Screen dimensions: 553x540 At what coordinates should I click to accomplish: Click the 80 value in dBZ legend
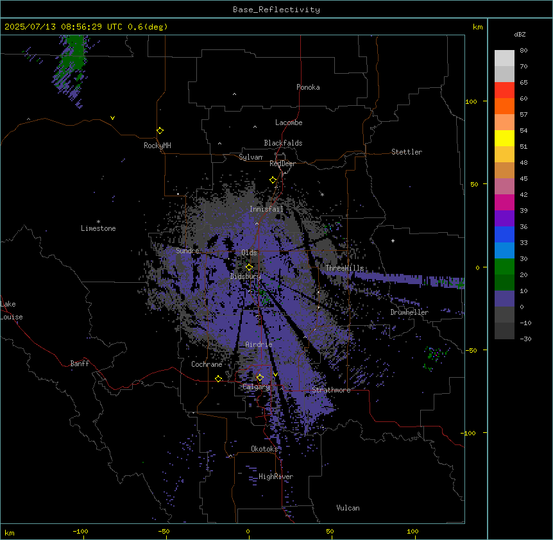pos(523,51)
